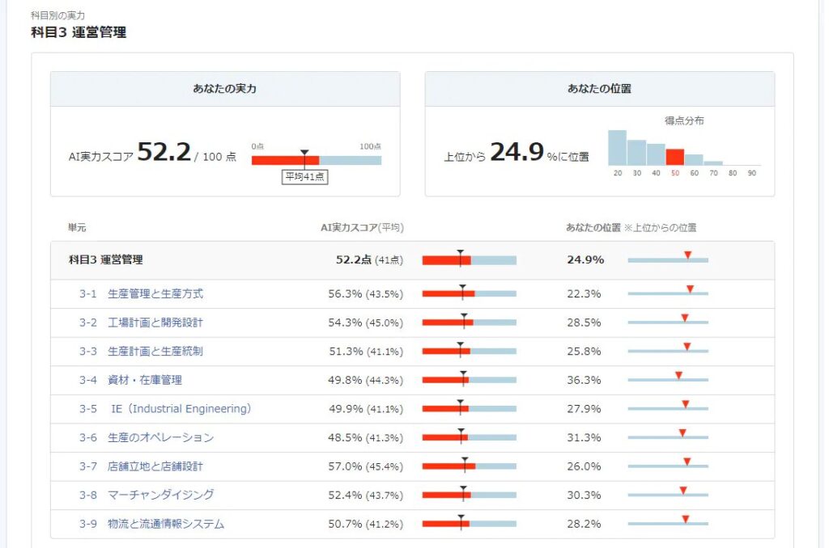Open the 3-9 物流と流通情報システム link
The image size is (829, 548).
click(164, 524)
